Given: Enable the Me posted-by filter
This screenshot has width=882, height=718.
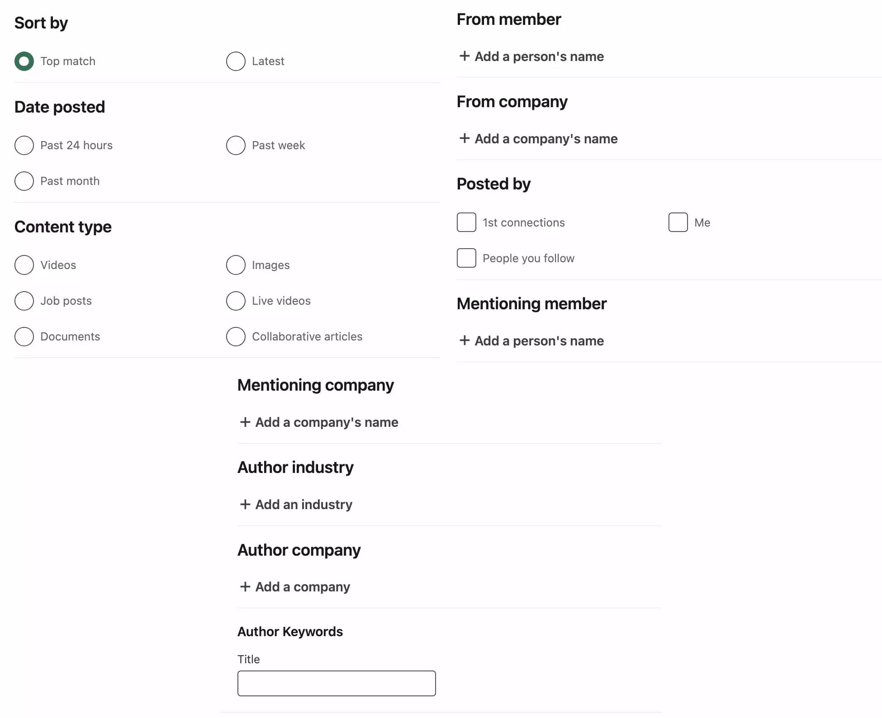Looking at the screenshot, I should (678, 222).
